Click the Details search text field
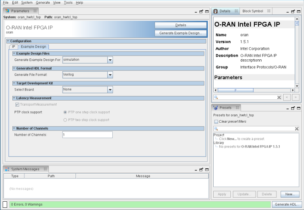The width and height of the screenshot is (304, 210). click(248, 97)
